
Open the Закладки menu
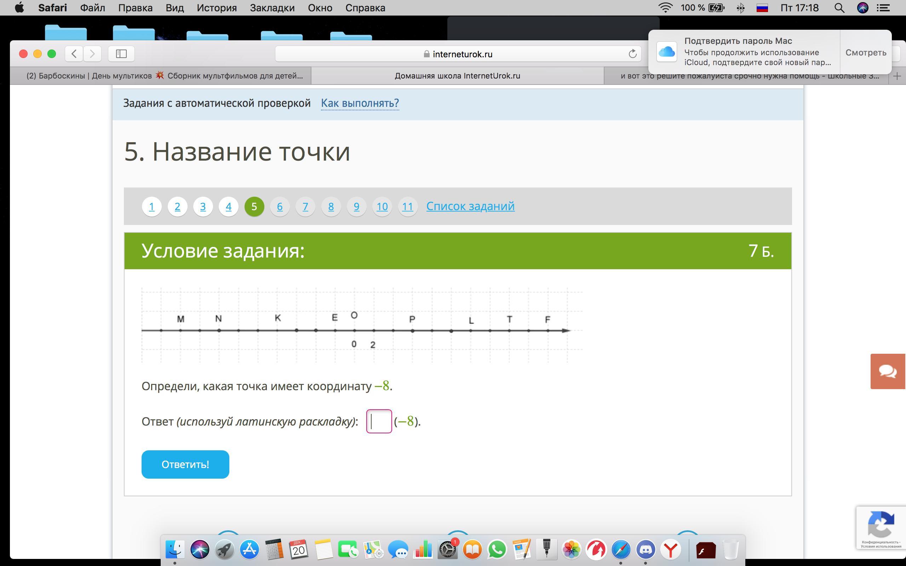point(272,8)
